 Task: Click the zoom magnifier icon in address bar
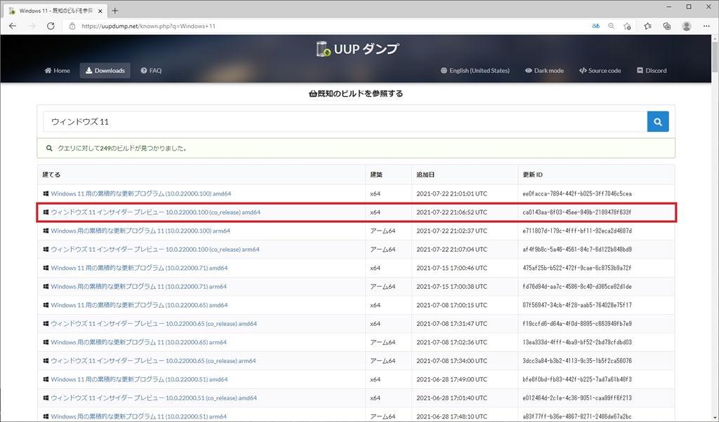click(x=612, y=26)
